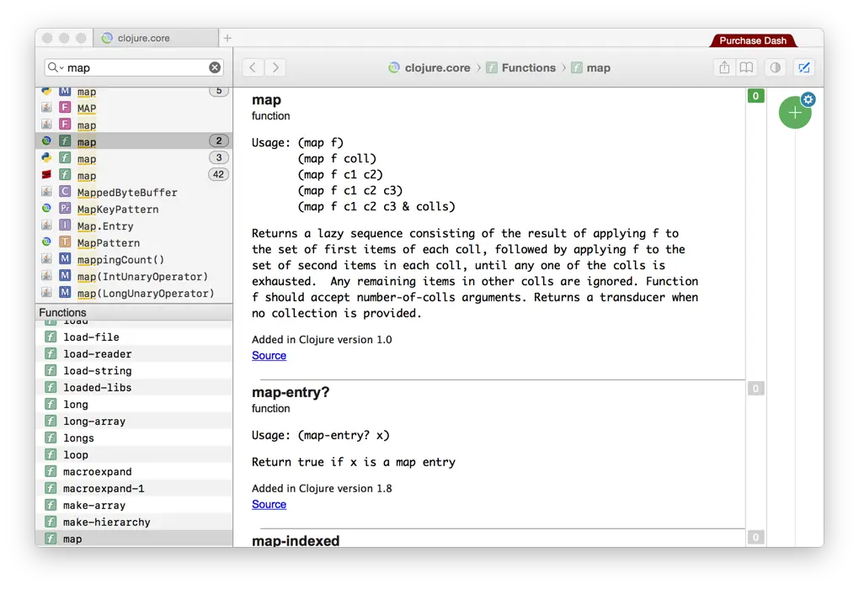This screenshot has height=589, width=859.
Task: Select loaded-libs in Functions list
Action: coord(134,388)
